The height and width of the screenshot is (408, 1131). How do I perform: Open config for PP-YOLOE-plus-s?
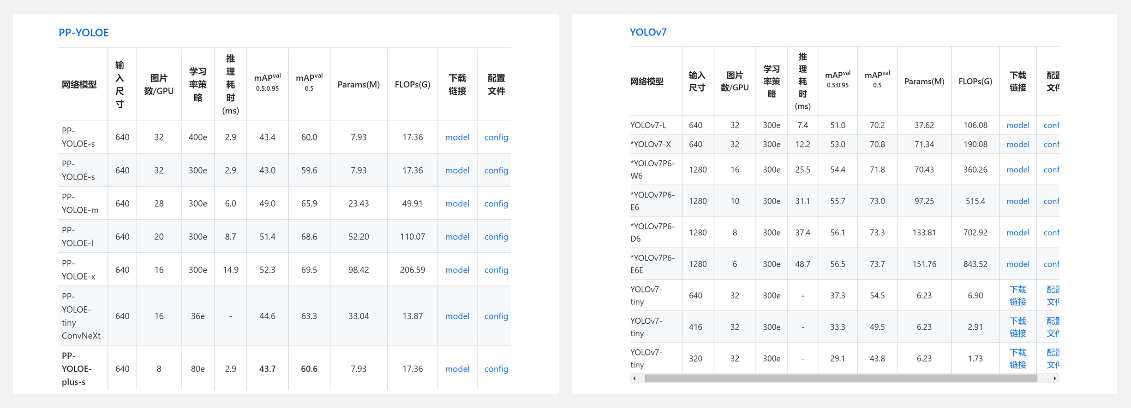pos(496,369)
